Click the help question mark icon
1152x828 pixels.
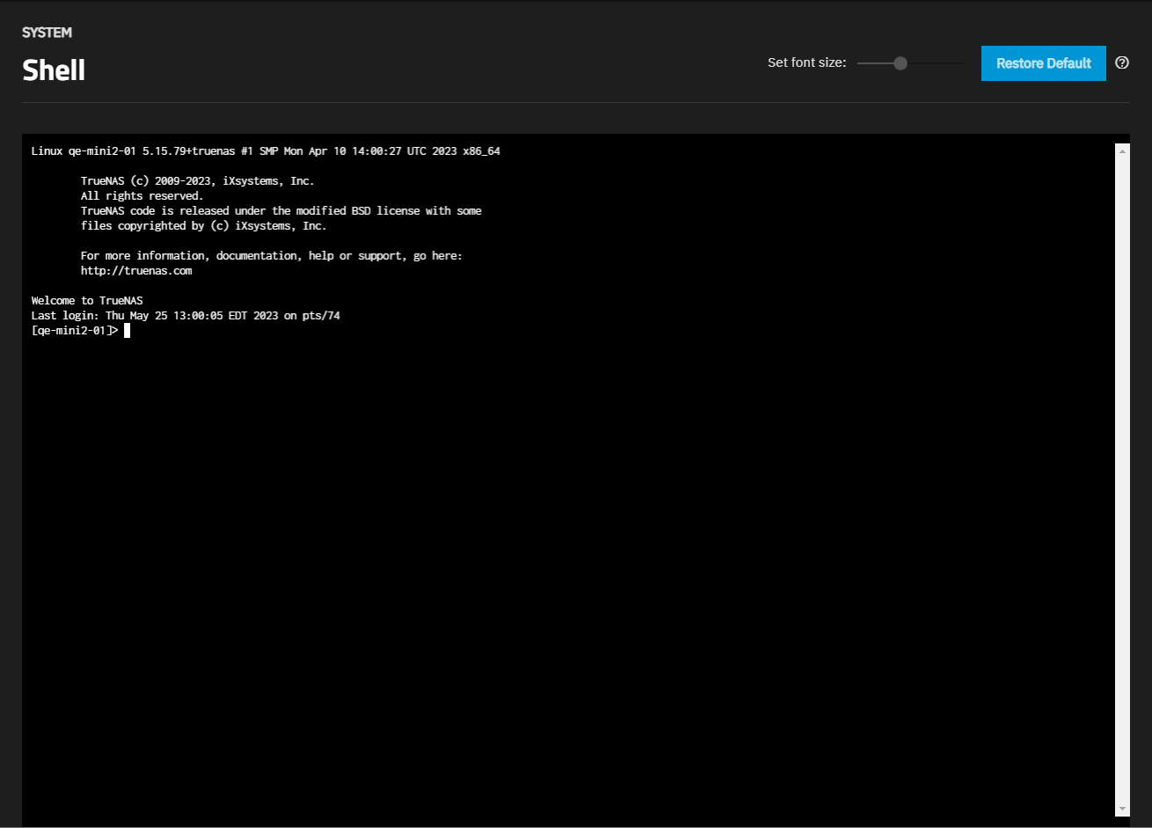pos(1122,63)
